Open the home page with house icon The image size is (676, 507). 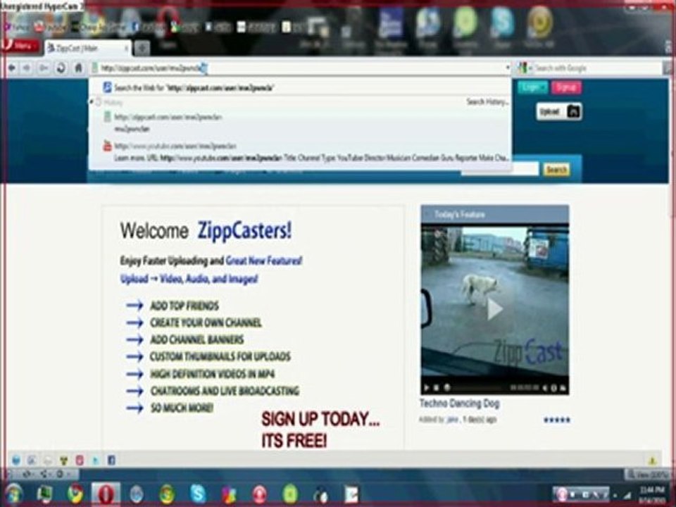point(78,68)
